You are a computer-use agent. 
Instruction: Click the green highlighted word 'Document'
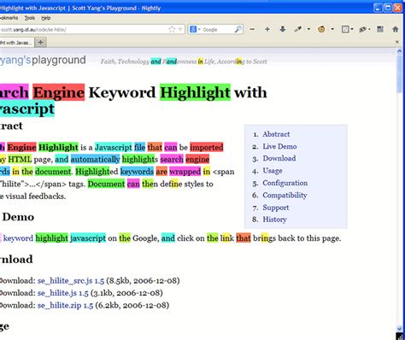point(106,184)
